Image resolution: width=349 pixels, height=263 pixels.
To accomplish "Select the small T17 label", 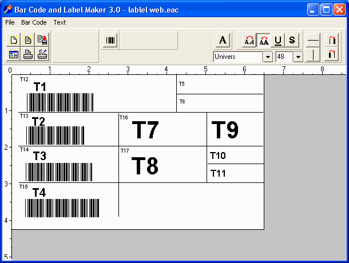I will pos(125,151).
